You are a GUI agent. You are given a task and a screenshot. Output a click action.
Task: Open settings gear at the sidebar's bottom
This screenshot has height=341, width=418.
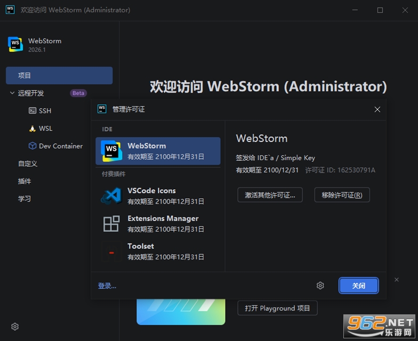pyautogui.click(x=15, y=326)
